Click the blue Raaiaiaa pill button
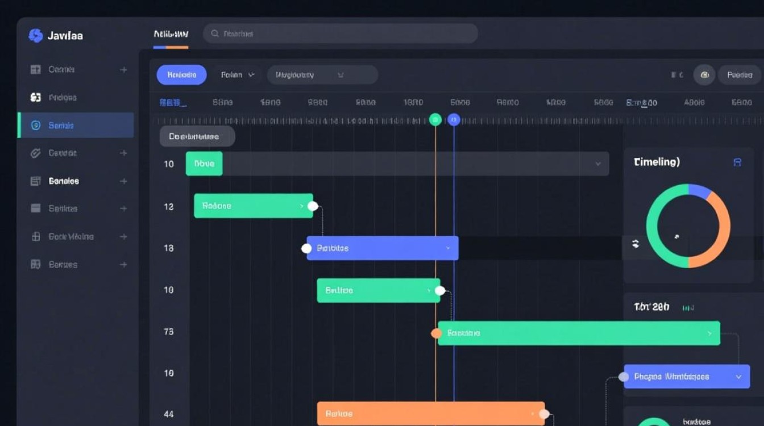764x426 pixels. (x=181, y=75)
